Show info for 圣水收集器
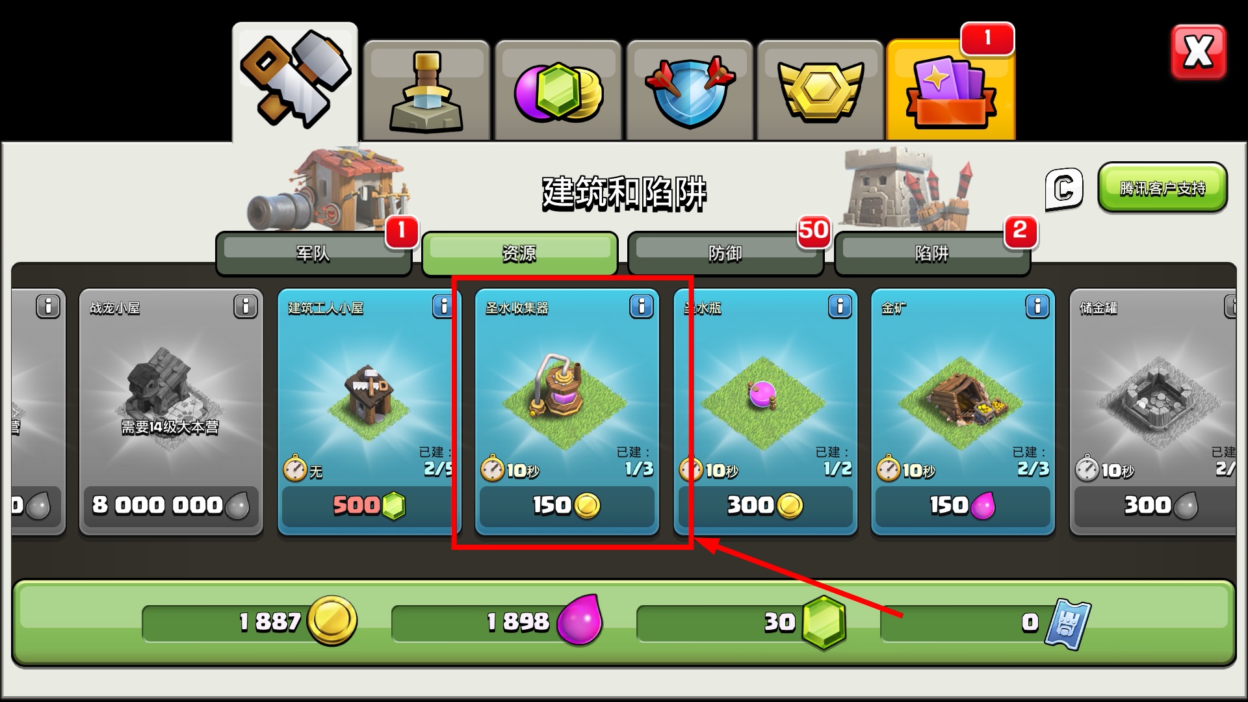Viewport: 1248px width, 702px height. [641, 305]
